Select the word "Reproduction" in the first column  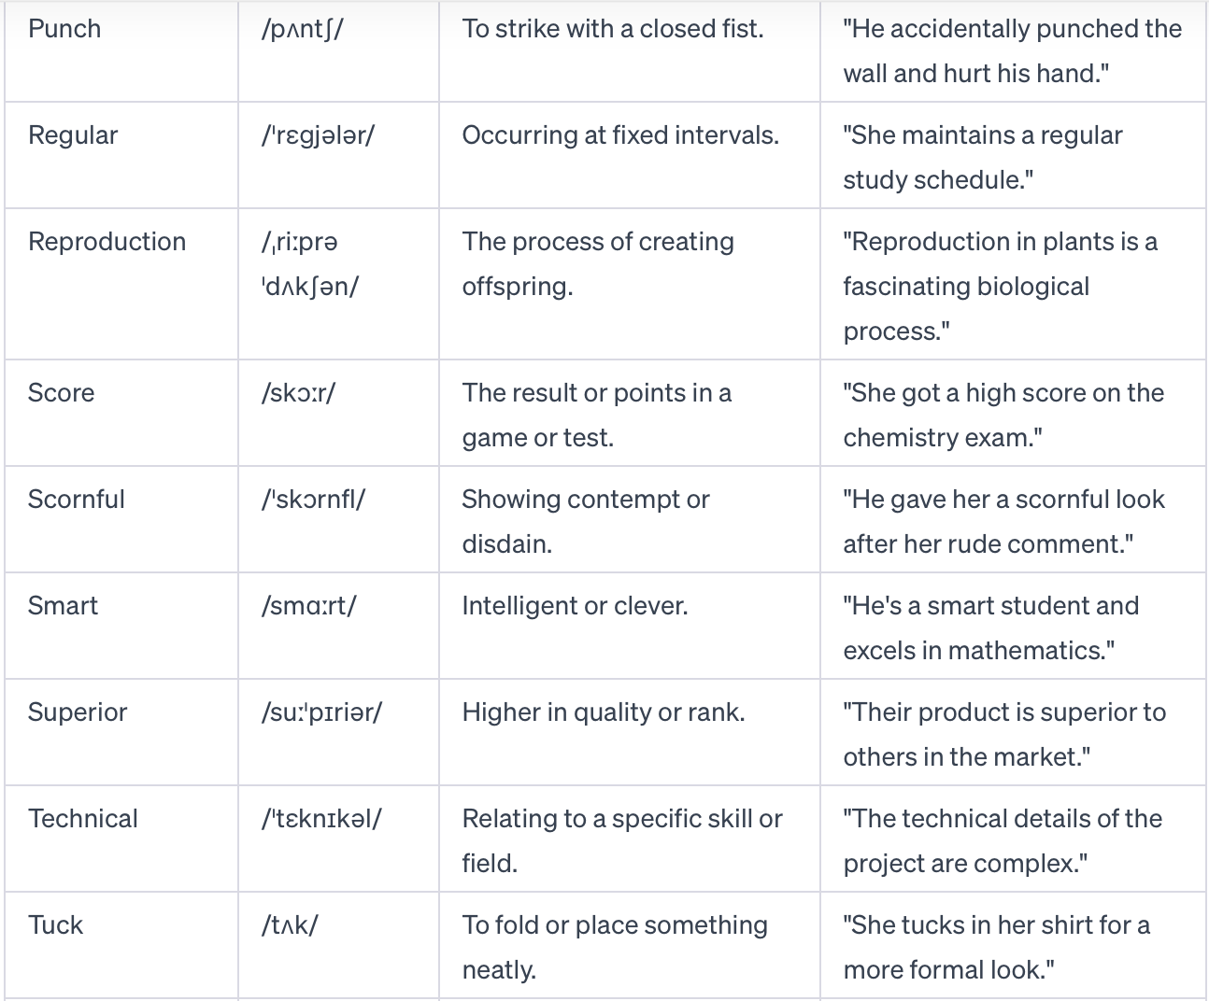107,242
